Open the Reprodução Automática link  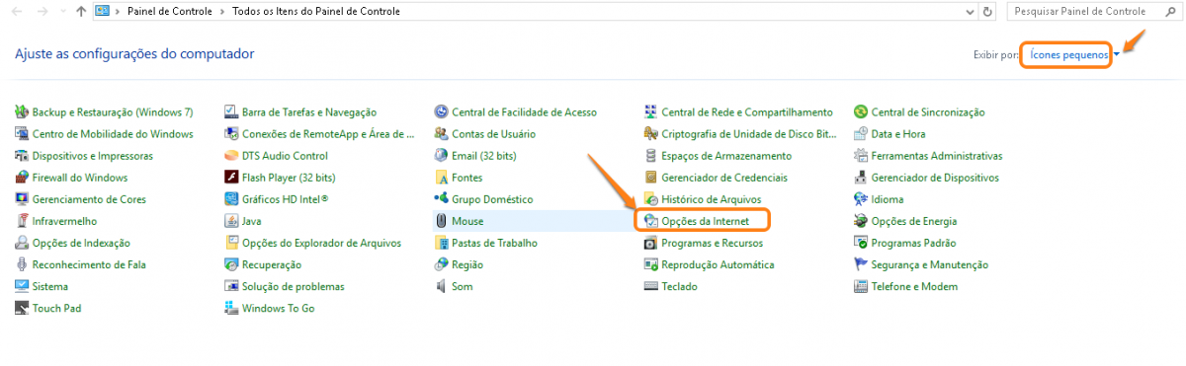coord(718,264)
